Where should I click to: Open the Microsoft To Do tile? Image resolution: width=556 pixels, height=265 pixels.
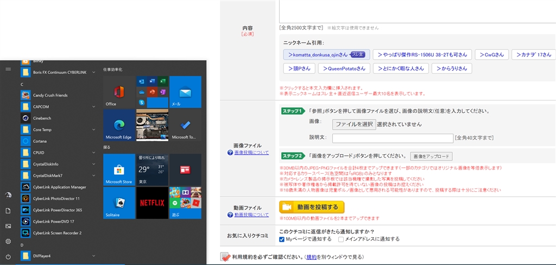point(186,125)
